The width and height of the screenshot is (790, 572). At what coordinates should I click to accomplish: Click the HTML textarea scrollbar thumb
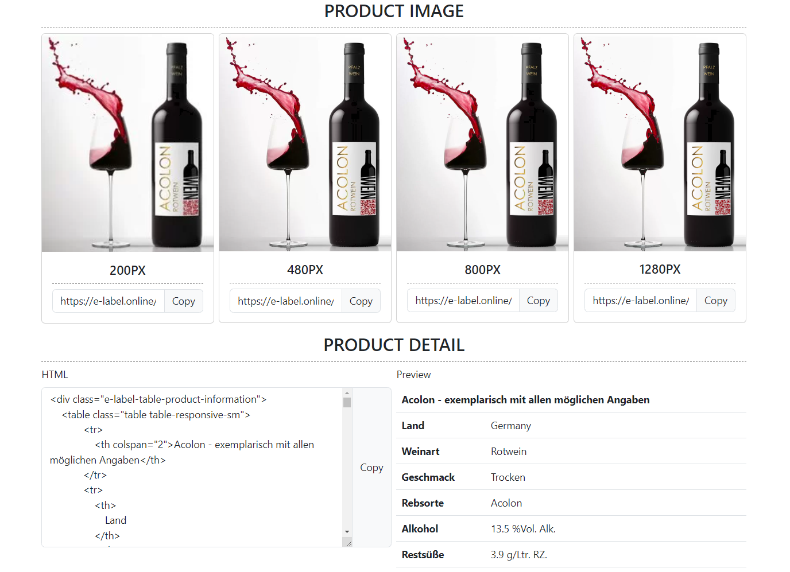tap(347, 402)
